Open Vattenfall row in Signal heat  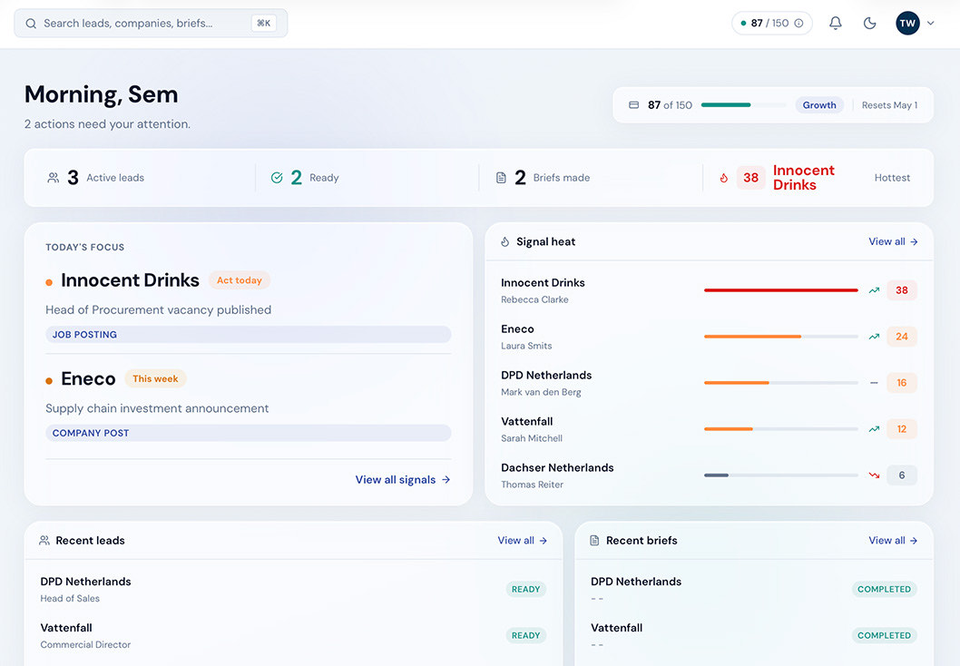[x=709, y=429]
